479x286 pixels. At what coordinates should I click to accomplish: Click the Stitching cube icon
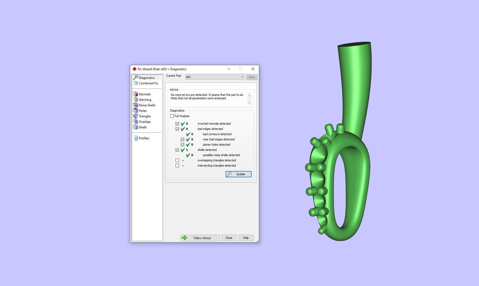pos(135,100)
